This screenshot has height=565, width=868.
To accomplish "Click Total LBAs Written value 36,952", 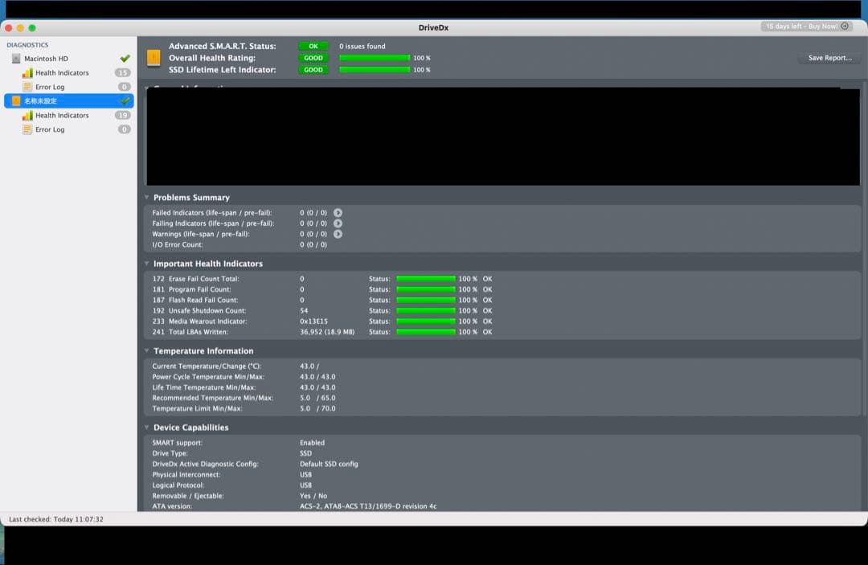I will coord(327,332).
